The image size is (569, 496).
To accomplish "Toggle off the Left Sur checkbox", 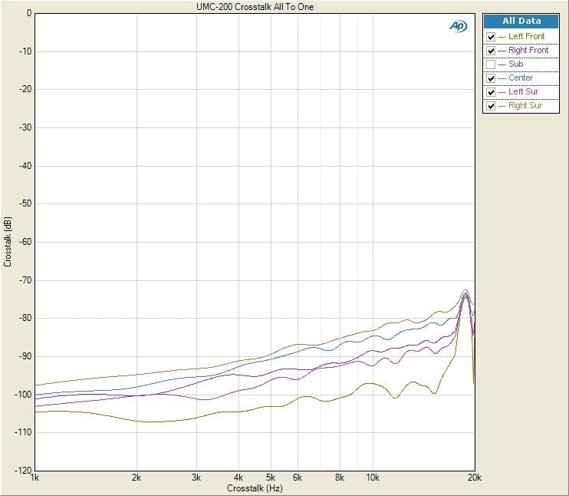I will click(491, 92).
